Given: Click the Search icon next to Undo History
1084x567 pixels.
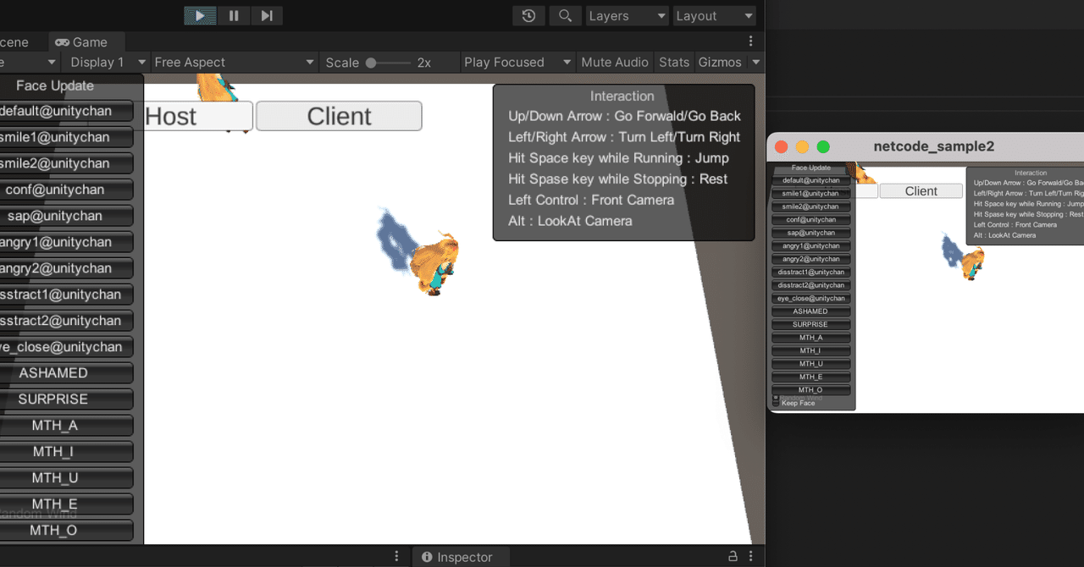Looking at the screenshot, I should [565, 15].
